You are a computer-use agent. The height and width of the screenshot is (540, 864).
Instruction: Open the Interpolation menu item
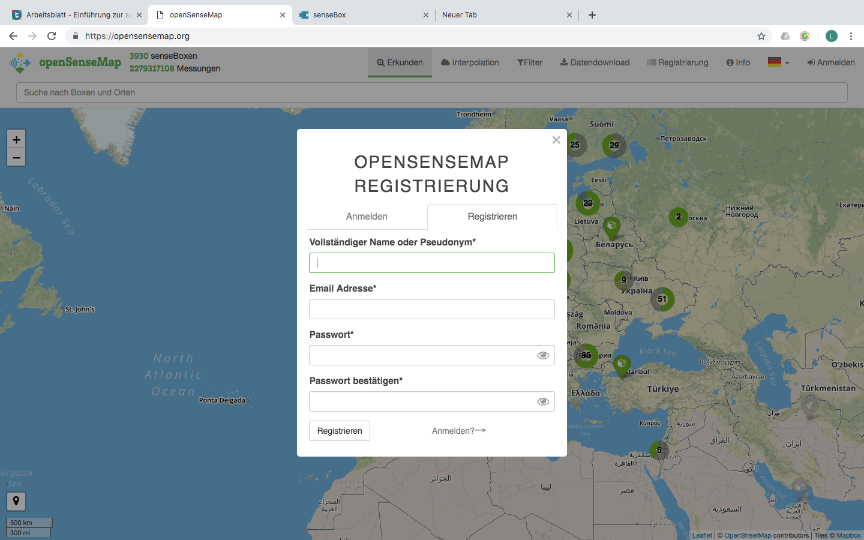470,62
